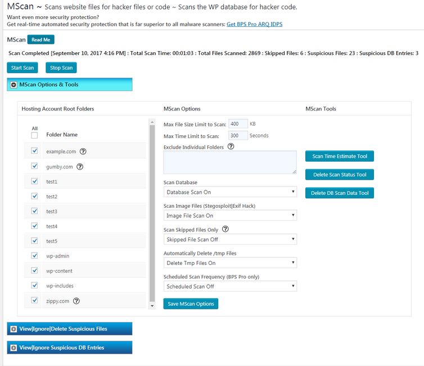
Task: Open the MScan Read Me button
Action: (41, 40)
